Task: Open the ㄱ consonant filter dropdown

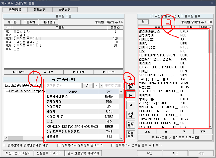Action: (x=101, y=86)
